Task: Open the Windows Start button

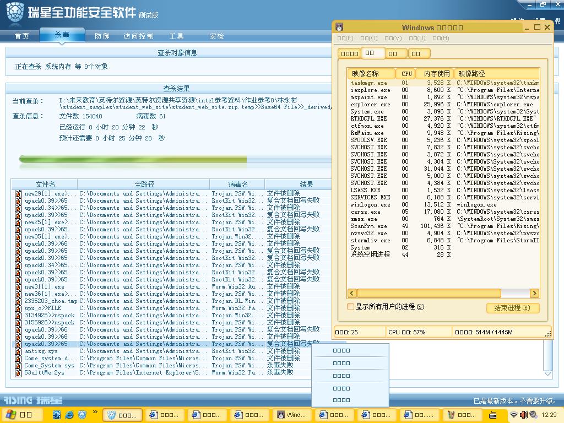Action: click(x=20, y=415)
